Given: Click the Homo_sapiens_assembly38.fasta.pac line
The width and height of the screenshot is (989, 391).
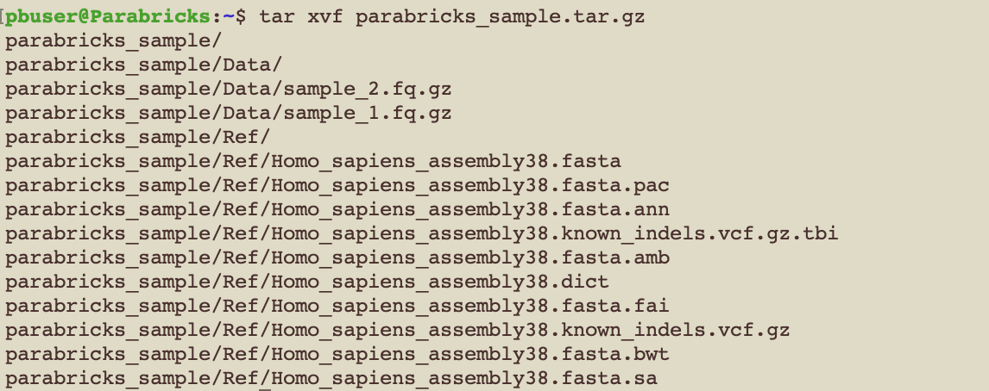Looking at the screenshot, I should [x=337, y=185].
